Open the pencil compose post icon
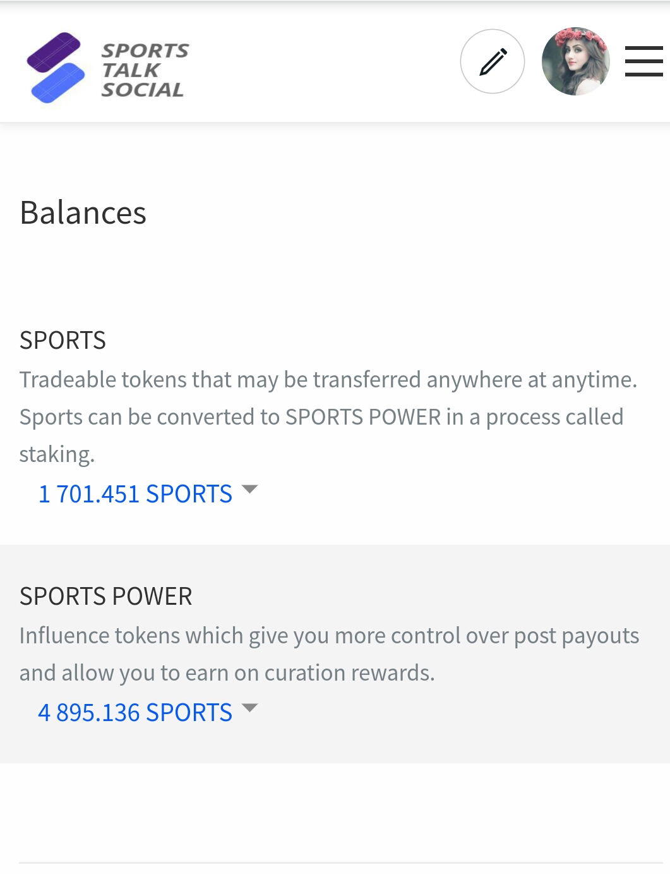Viewport: 670px width, 874px height. tap(493, 61)
